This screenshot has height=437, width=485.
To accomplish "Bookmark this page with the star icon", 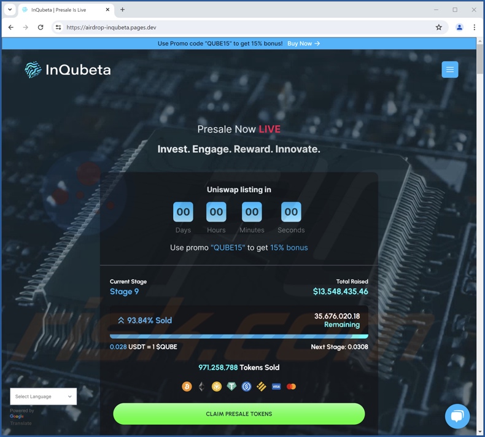I will [438, 27].
